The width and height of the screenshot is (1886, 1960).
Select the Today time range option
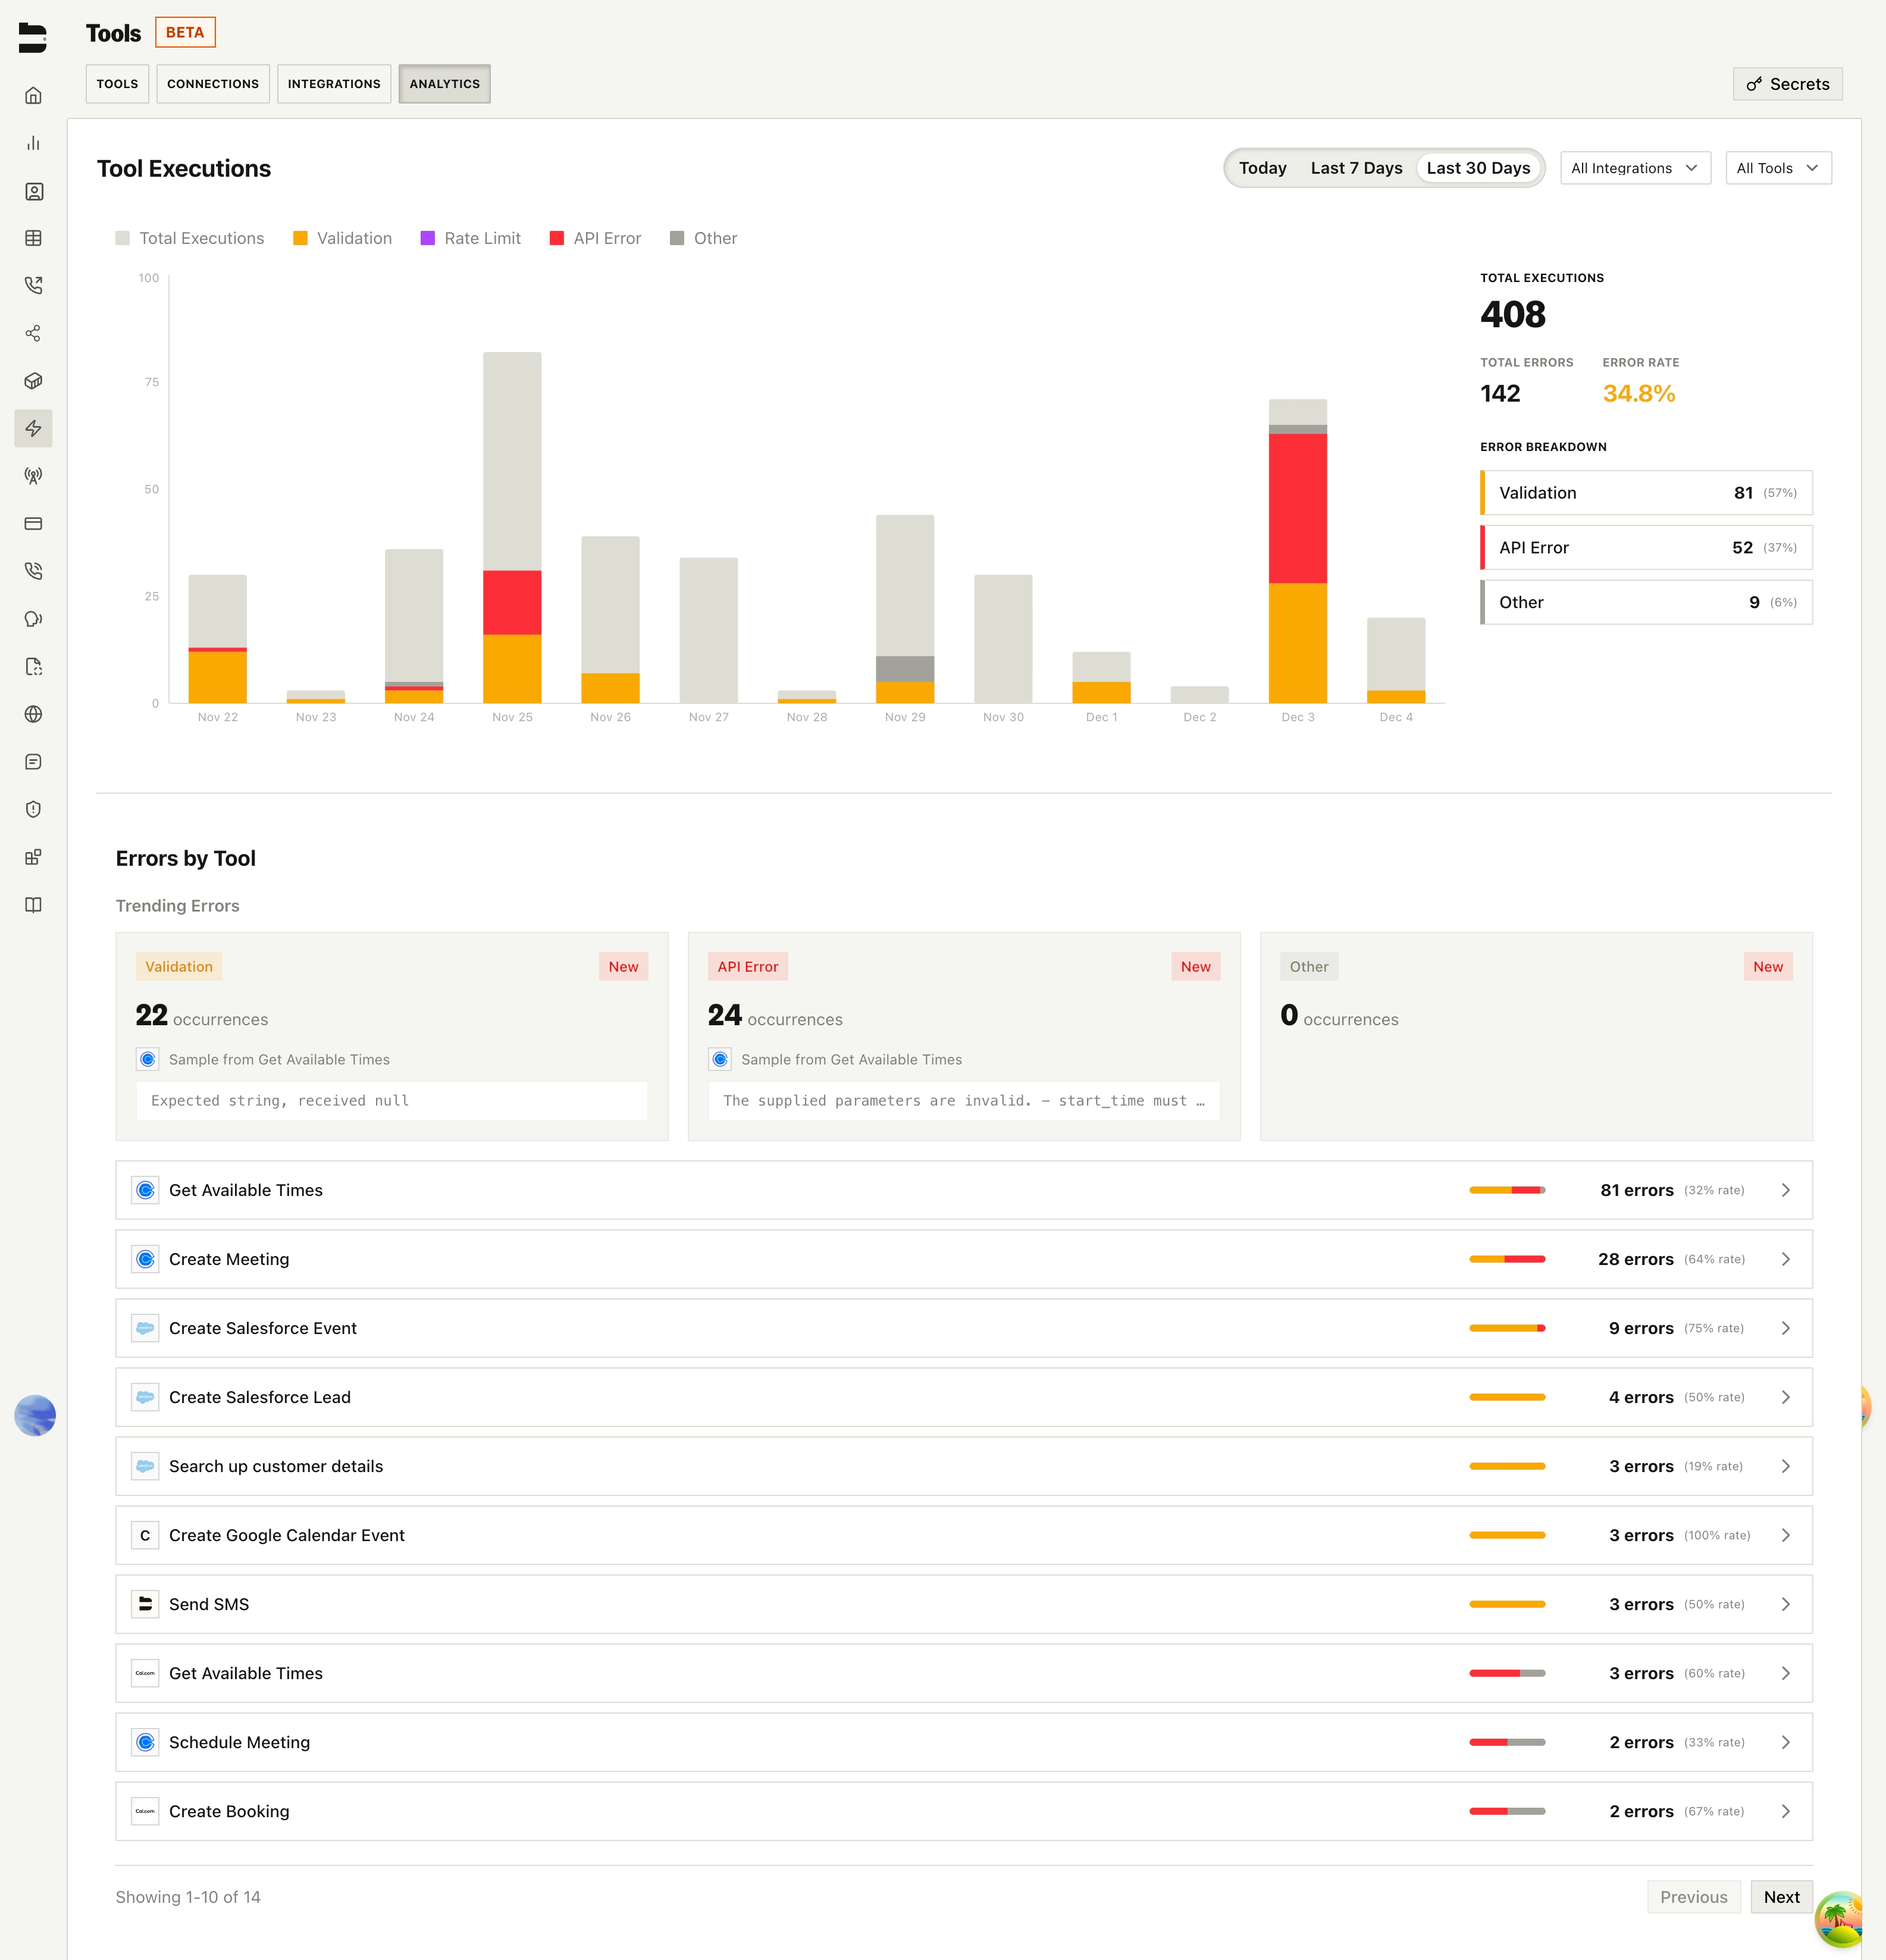(x=1262, y=167)
